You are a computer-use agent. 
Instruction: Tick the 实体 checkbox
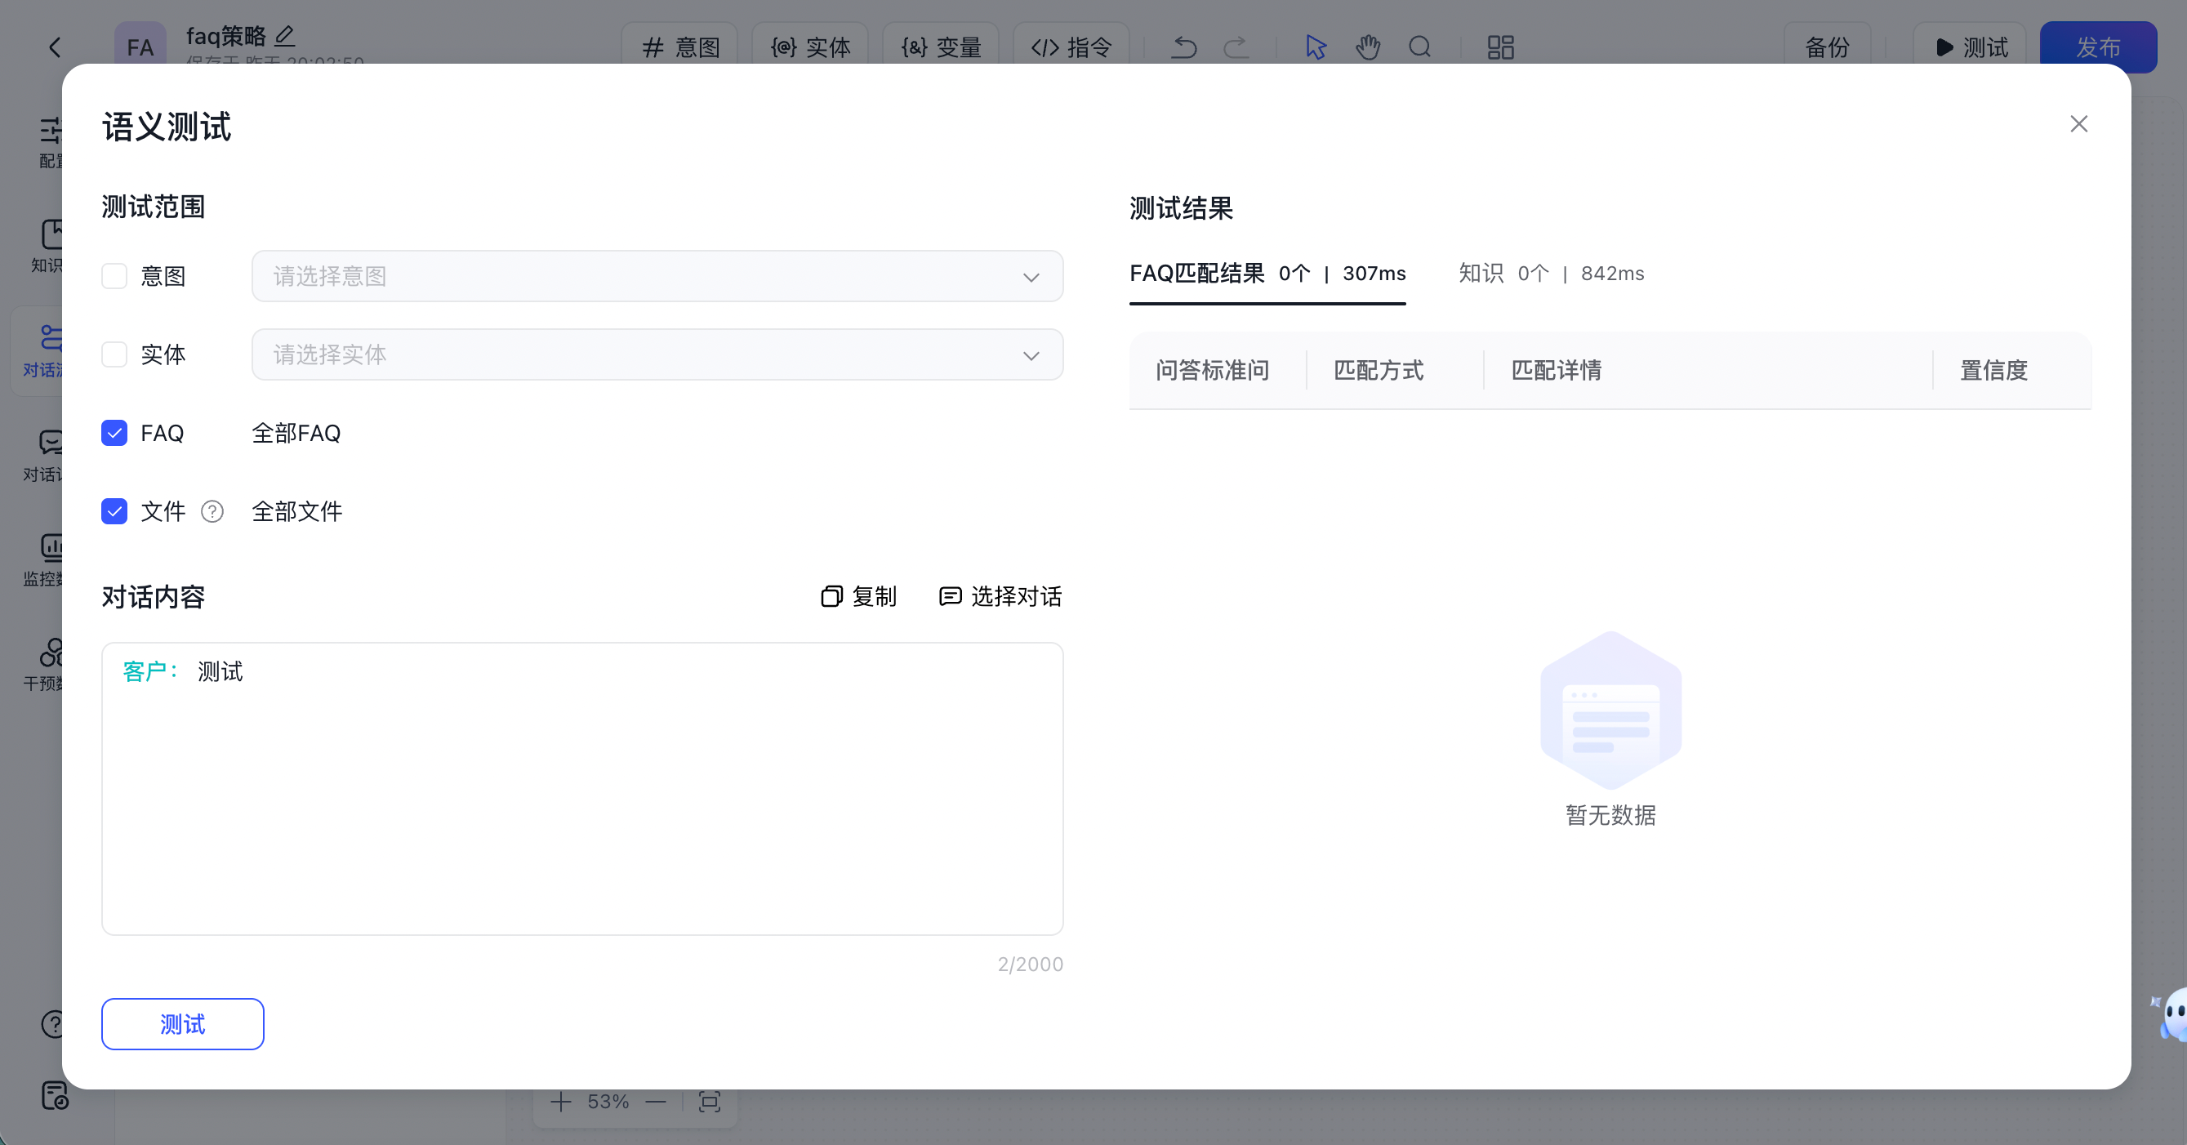click(x=114, y=354)
